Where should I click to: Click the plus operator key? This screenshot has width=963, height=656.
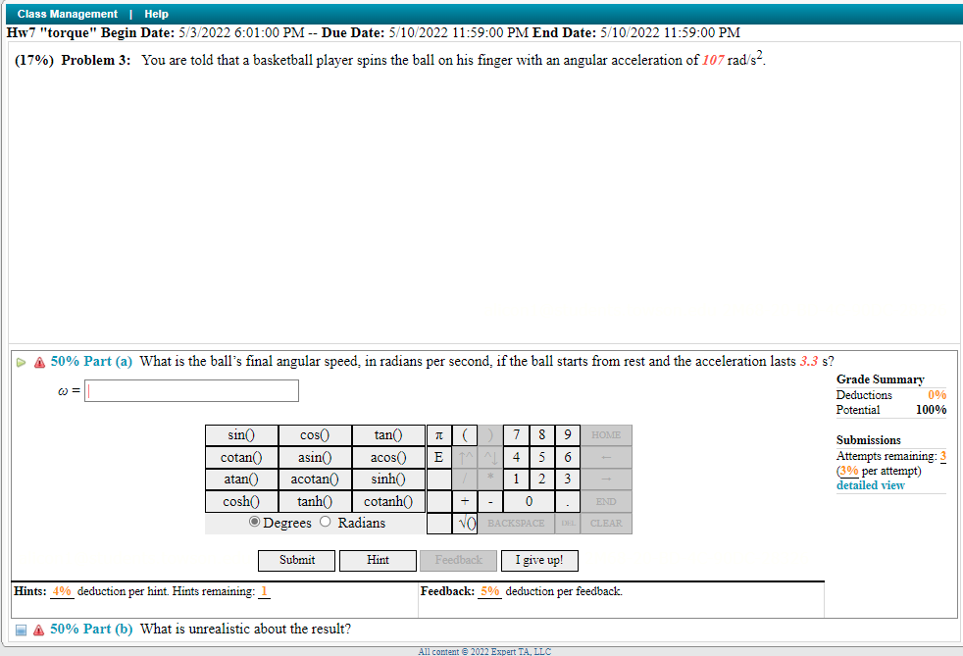[464, 501]
